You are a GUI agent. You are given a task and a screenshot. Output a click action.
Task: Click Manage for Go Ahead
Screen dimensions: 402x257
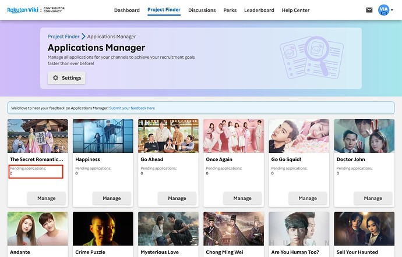pos(177,198)
